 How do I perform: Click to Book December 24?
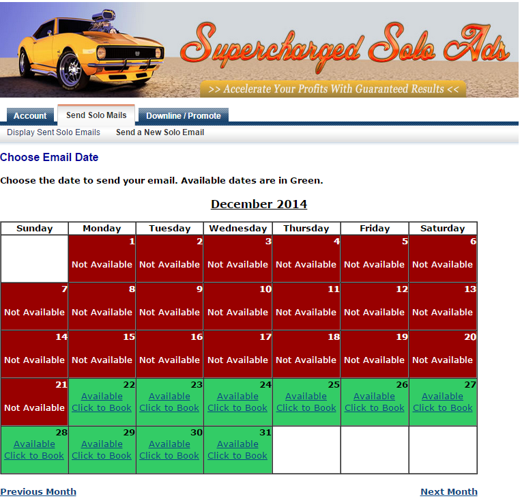pos(237,408)
